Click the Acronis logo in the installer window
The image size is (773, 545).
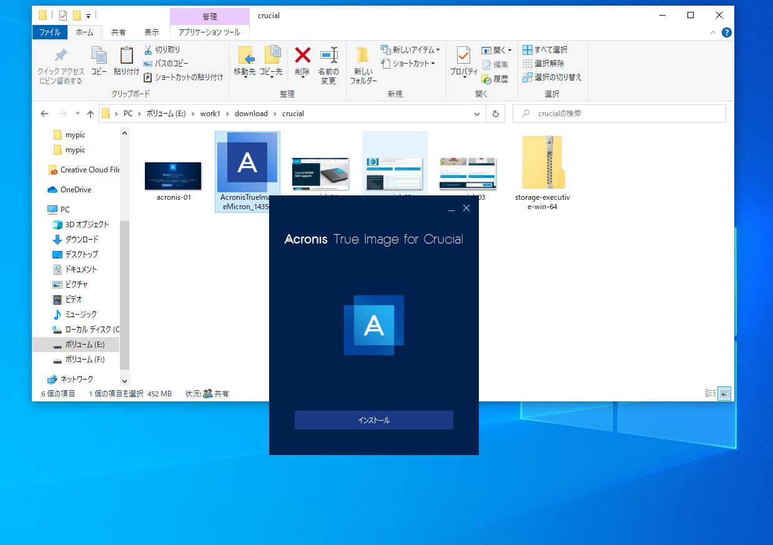(374, 325)
